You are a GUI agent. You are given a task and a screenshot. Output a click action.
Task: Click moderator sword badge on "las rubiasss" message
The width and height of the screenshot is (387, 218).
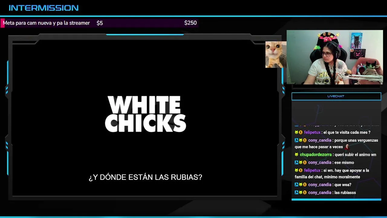pos(296,192)
